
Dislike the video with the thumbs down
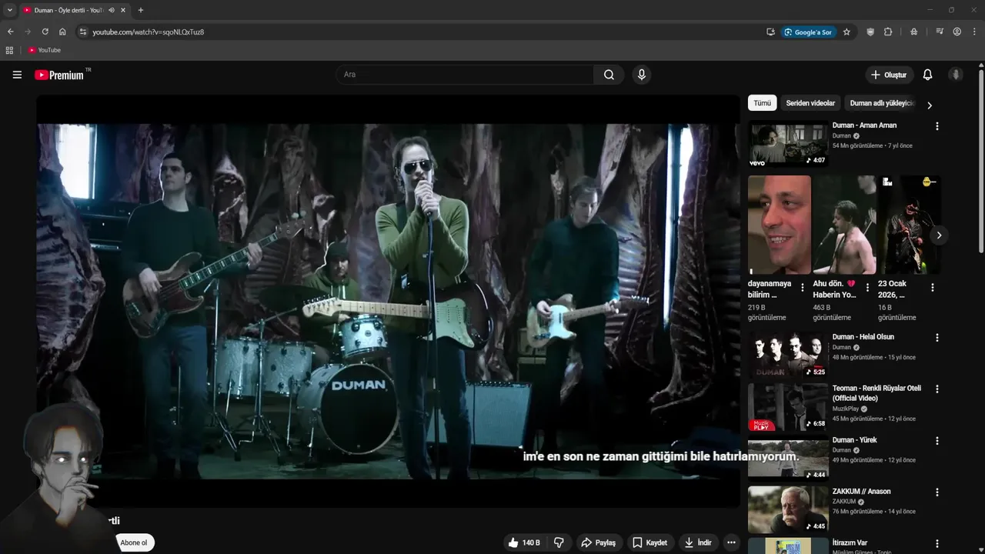pyautogui.click(x=559, y=542)
